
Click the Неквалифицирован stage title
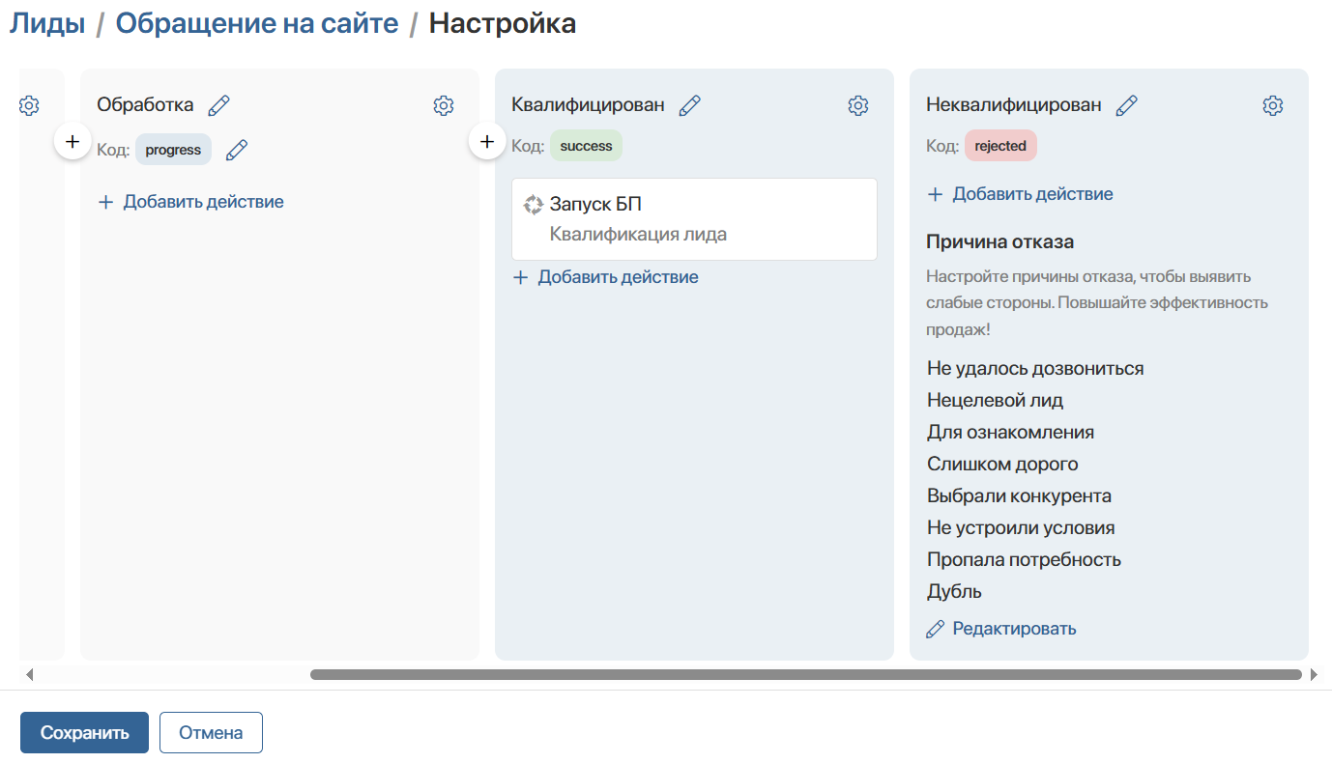click(1014, 105)
